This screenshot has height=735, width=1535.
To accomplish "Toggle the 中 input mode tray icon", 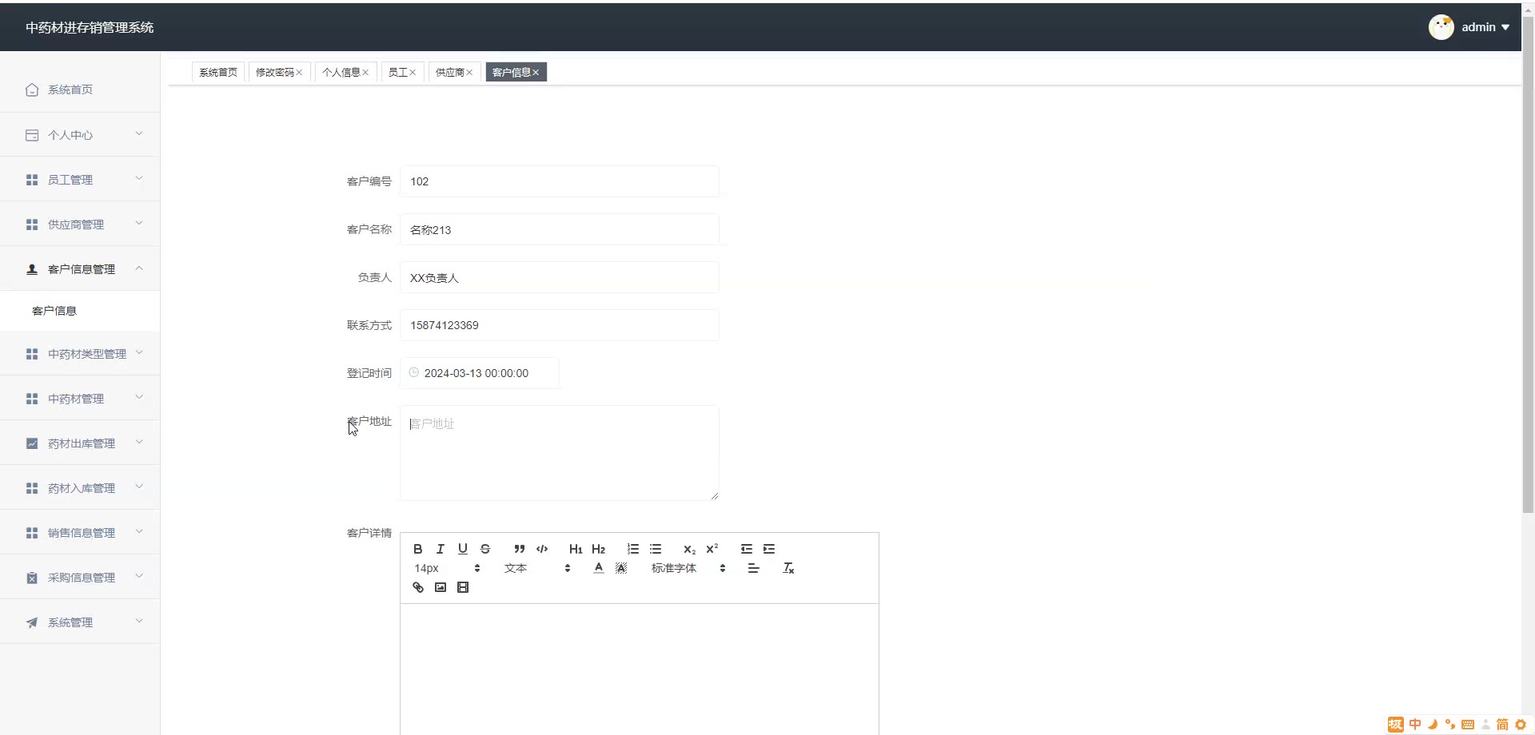I will pos(1415,725).
